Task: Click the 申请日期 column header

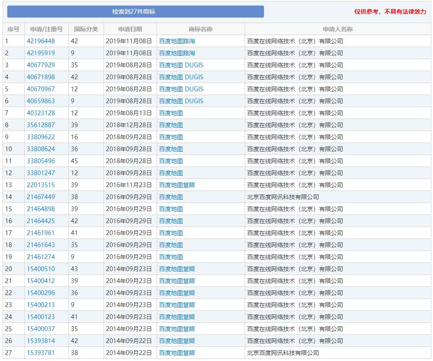Action: (x=130, y=29)
